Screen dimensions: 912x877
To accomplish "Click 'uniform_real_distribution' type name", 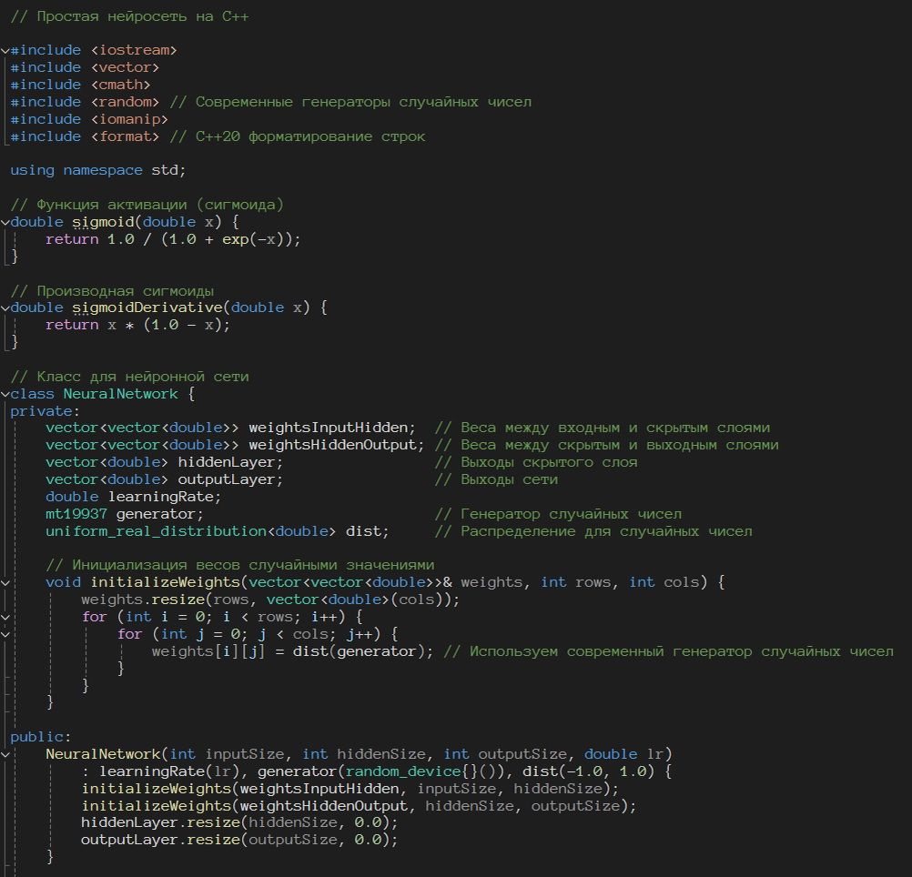I will (156, 531).
